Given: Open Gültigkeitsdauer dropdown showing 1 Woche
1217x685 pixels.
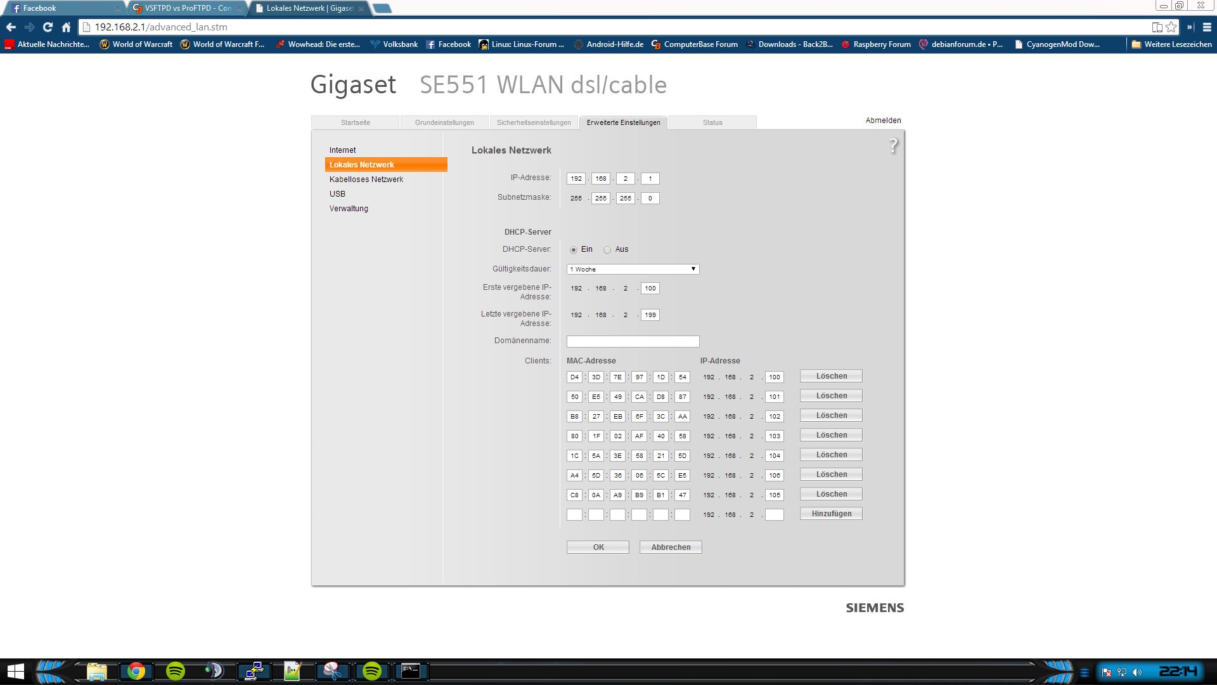Looking at the screenshot, I should pos(633,270).
